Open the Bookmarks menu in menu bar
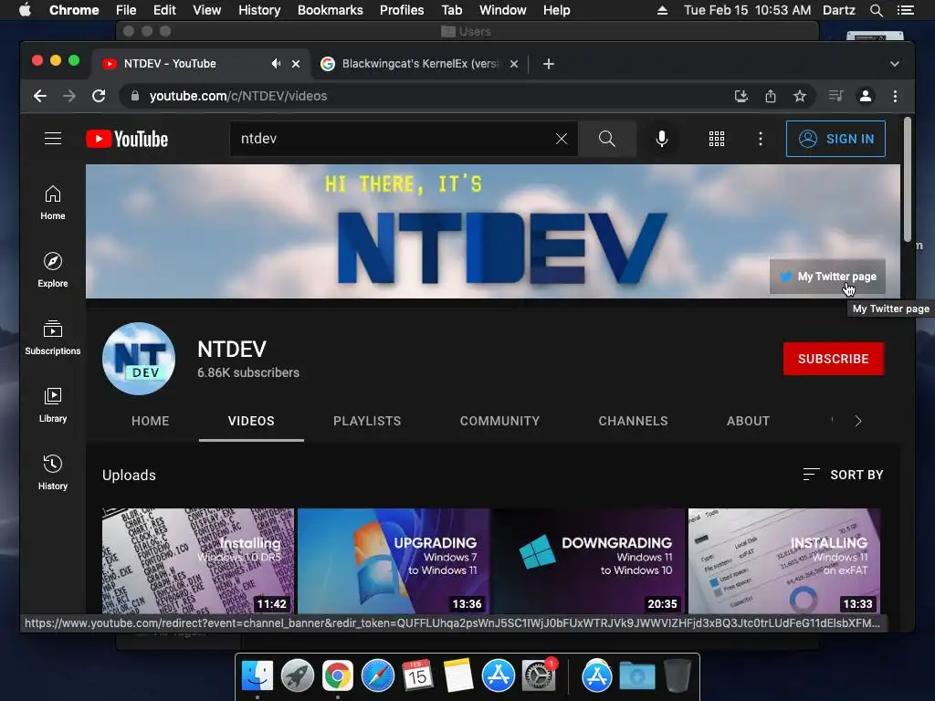The width and height of the screenshot is (935, 701). [x=330, y=10]
